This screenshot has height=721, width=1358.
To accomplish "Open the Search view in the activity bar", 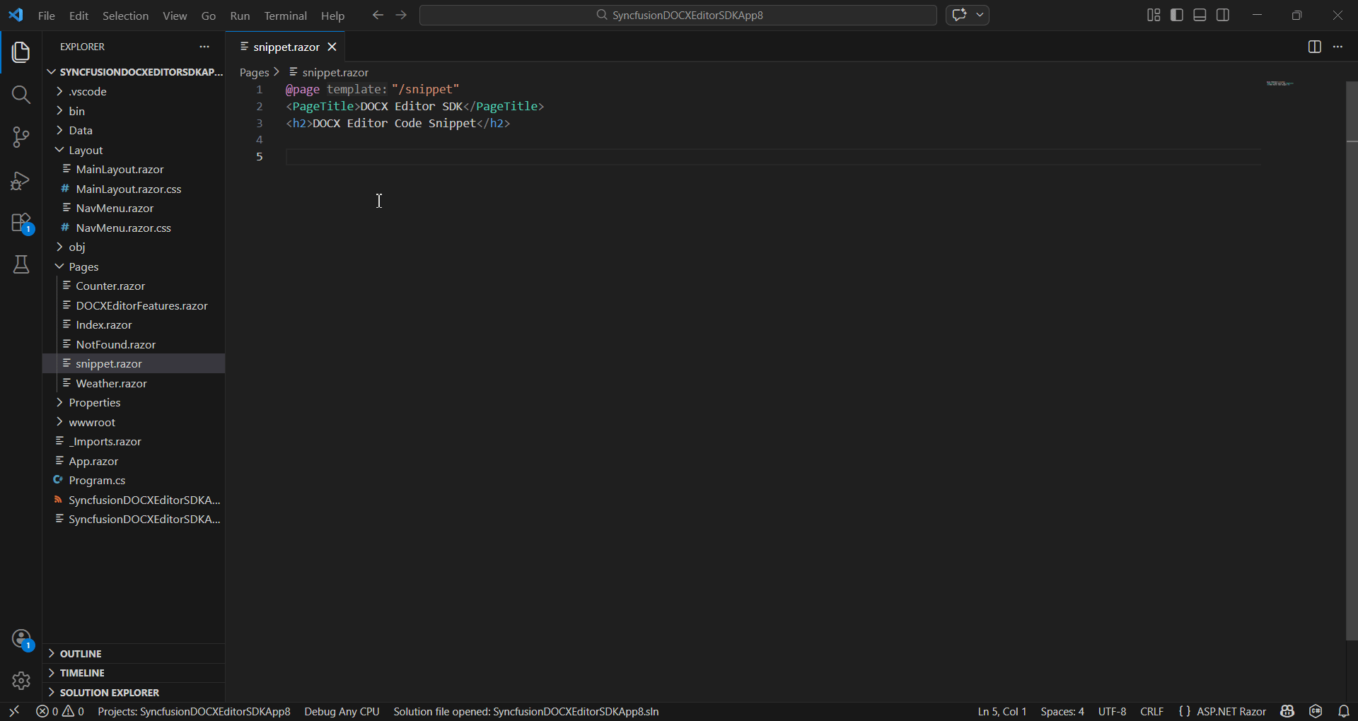I will (x=21, y=94).
